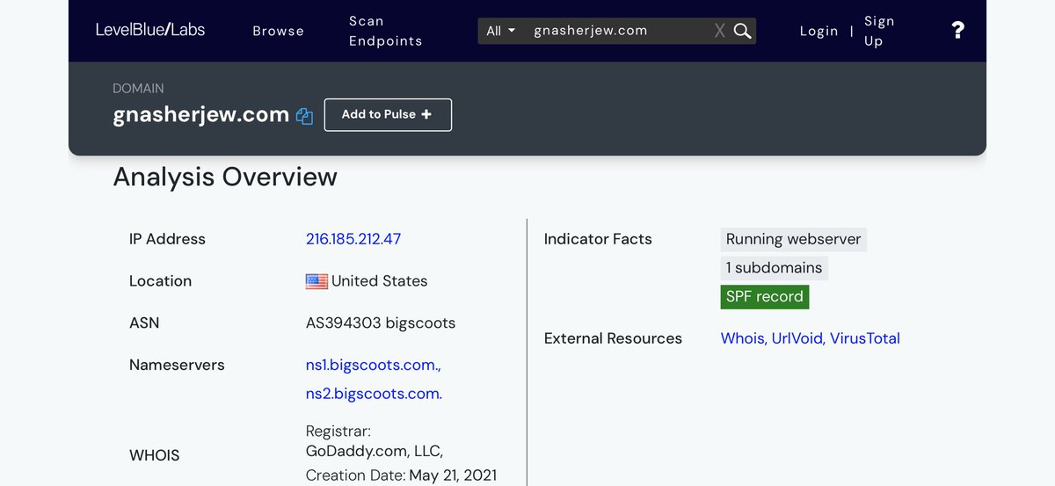Copy the domain name using the copy icon
This screenshot has width=1055, height=486.
tap(304, 116)
